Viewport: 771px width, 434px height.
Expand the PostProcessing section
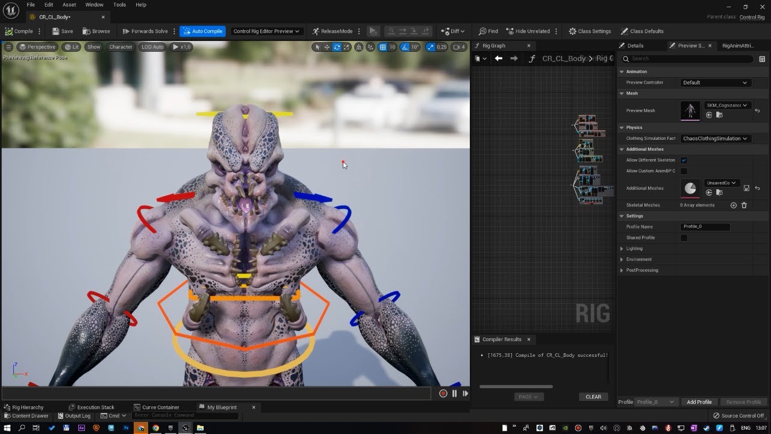[x=622, y=270]
